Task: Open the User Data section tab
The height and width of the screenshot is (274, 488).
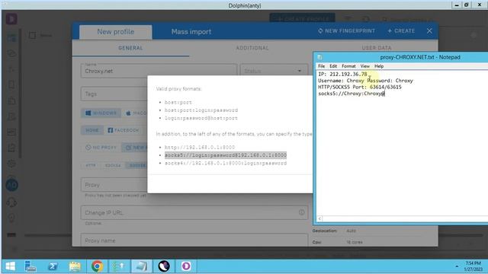Action: 377,48
